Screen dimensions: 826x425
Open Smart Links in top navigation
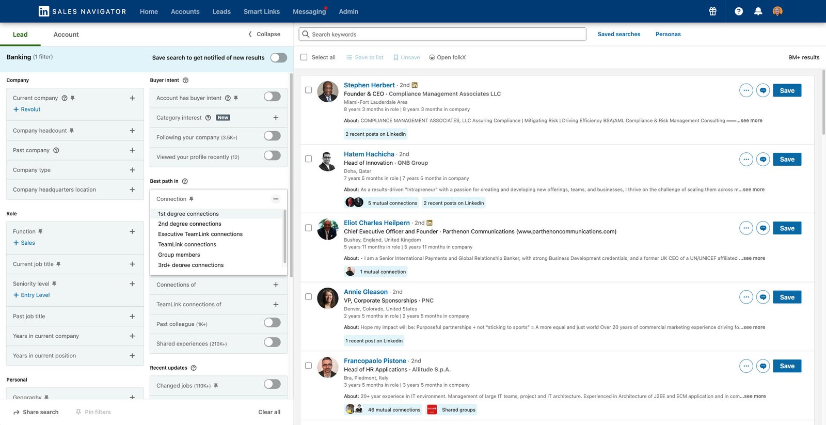pyautogui.click(x=262, y=11)
